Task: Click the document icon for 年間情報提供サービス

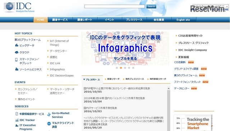Action: pos(17,114)
